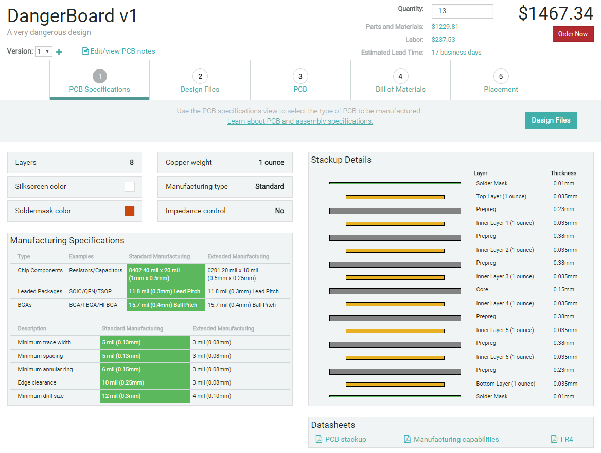Viewport: 601px width, 453px height.
Task: Click the teal Design Files button
Action: [x=551, y=120]
